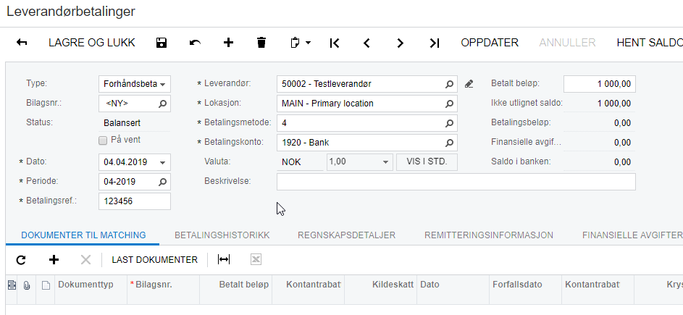The image size is (683, 315).
Task: Open the Betalingshistorikk tab
Action: click(x=222, y=235)
